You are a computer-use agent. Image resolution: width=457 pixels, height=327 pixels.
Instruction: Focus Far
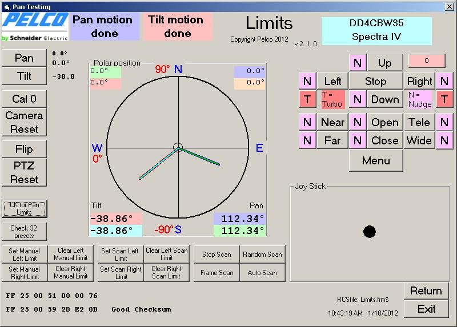332,140
